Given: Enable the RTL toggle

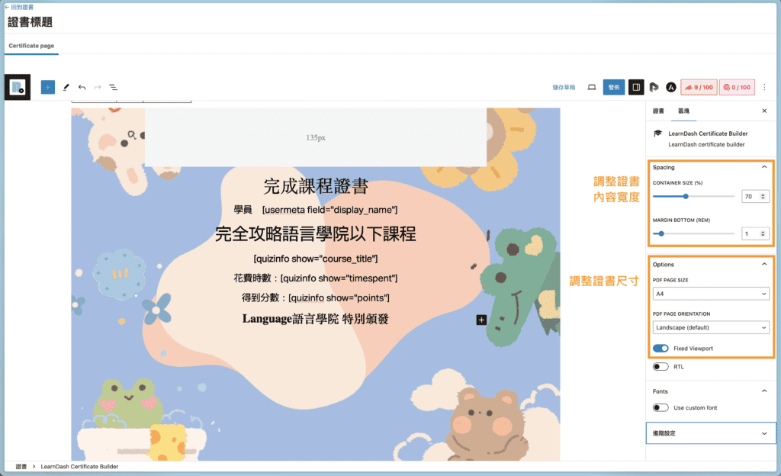Looking at the screenshot, I should coord(661,366).
